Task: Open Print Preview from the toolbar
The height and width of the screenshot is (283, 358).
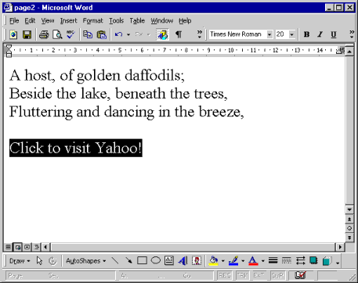Action: [57, 34]
